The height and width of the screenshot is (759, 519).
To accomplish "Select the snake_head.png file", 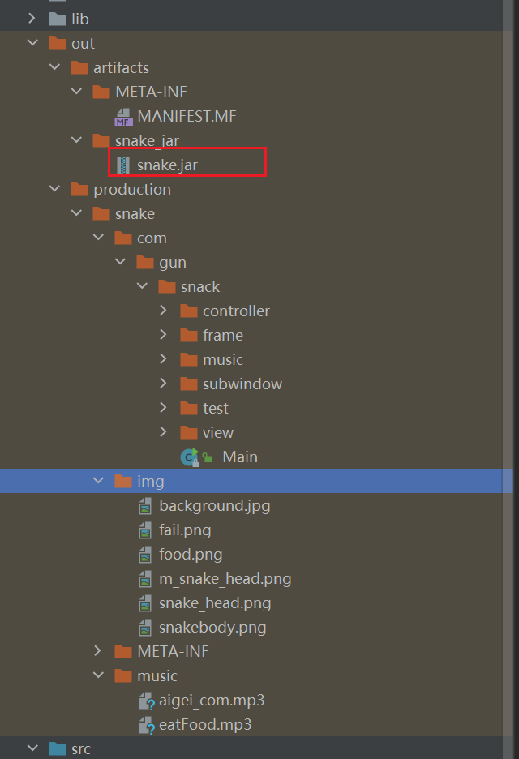I will click(215, 603).
